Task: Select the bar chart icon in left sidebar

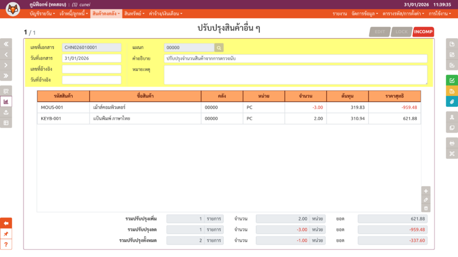Action: tap(6, 102)
